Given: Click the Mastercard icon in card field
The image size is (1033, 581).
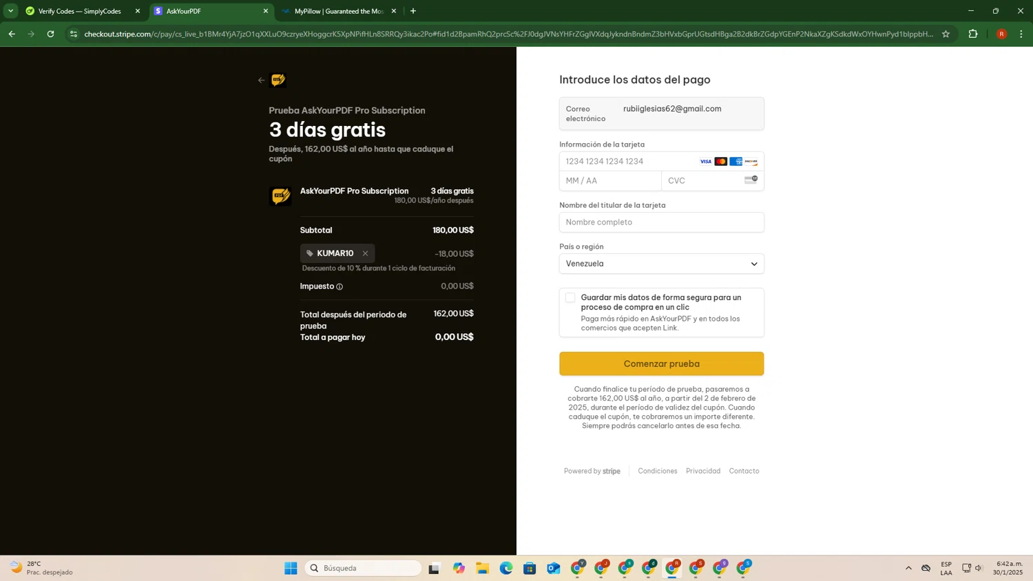Looking at the screenshot, I should pos(720,162).
